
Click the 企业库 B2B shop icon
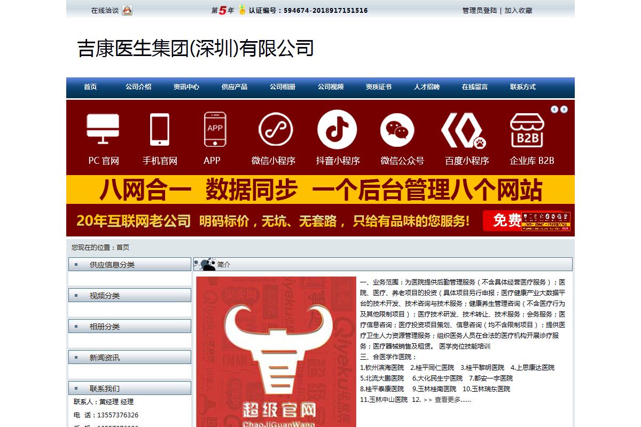click(x=527, y=130)
